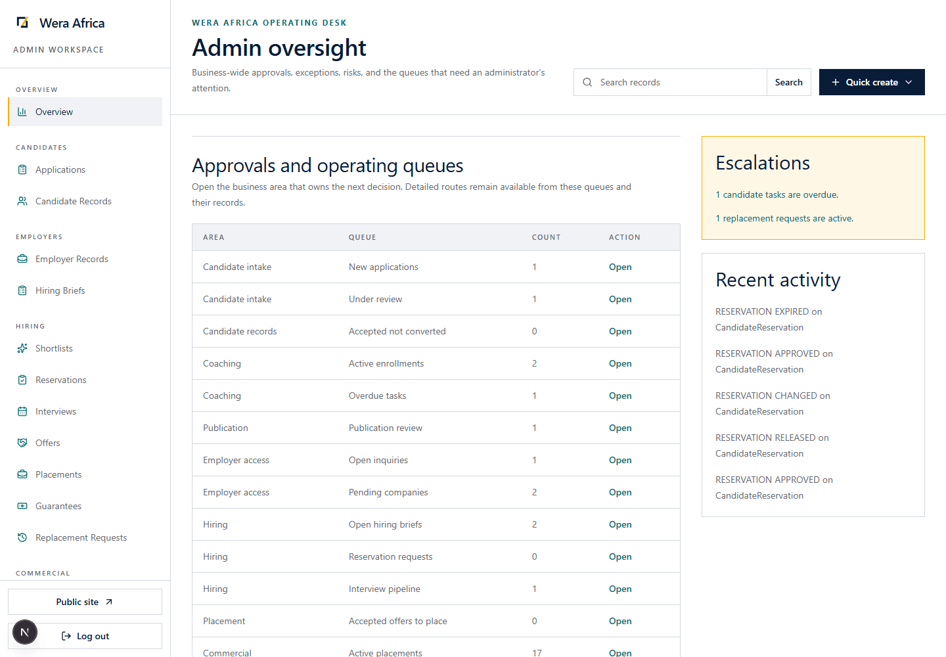Click the magnifier icon in search field
This screenshot has width=946, height=657.
[587, 82]
